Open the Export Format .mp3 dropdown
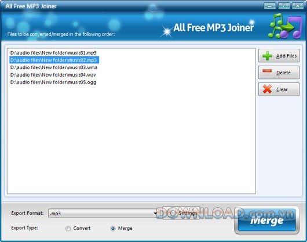This screenshot has height=242, width=307. tap(103, 214)
